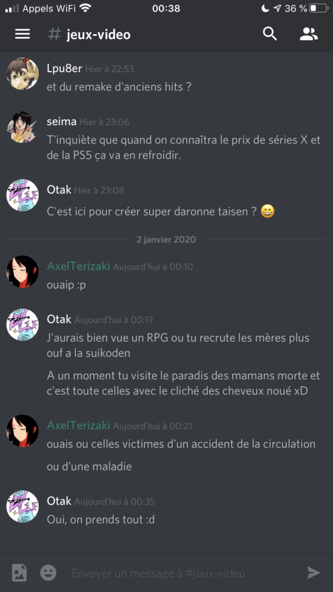The height and width of the screenshot is (592, 333).
Task: Tap the send message arrow
Action: pyautogui.click(x=313, y=573)
